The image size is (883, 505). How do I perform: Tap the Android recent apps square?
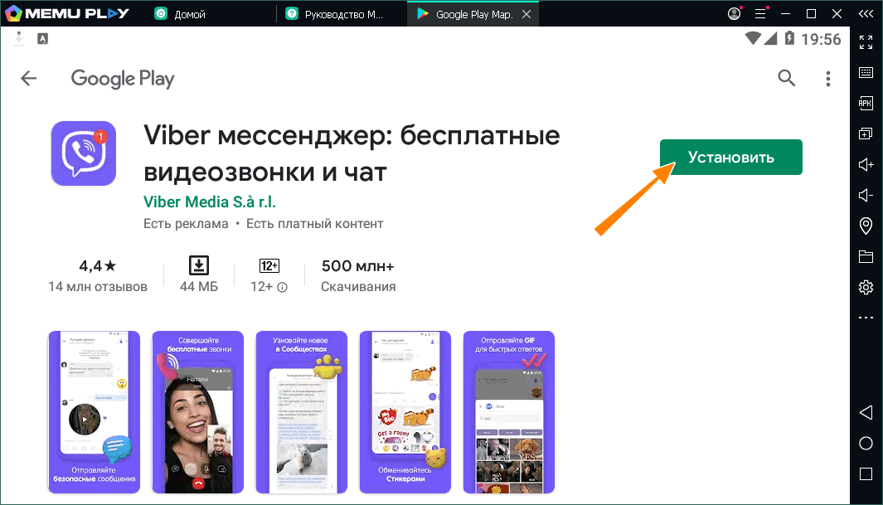(866, 473)
